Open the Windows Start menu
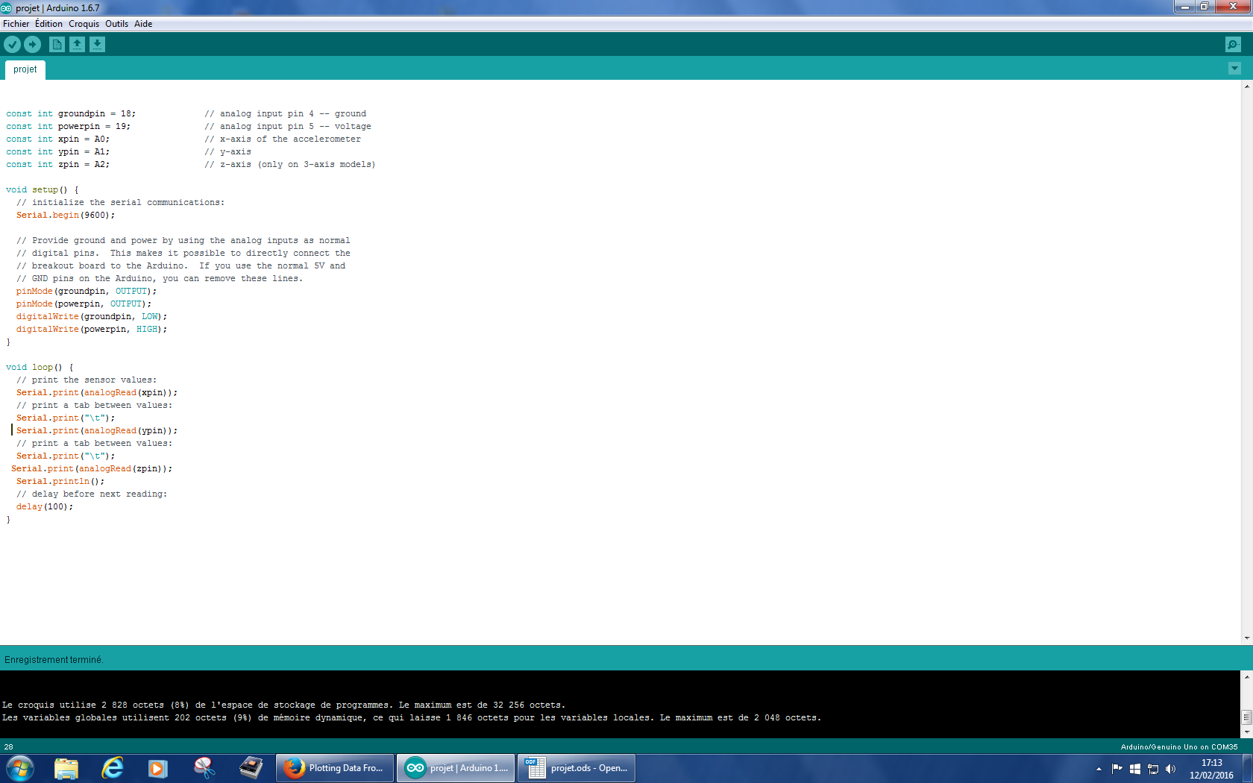This screenshot has height=783, width=1253. [x=19, y=768]
